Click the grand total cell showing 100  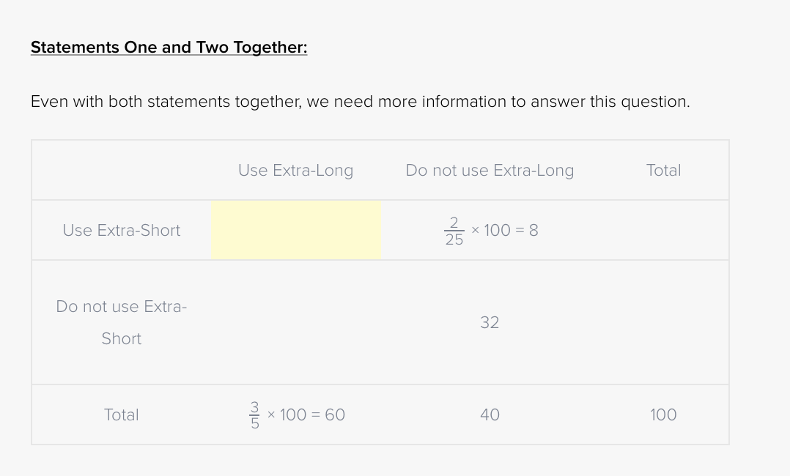pyautogui.click(x=663, y=415)
